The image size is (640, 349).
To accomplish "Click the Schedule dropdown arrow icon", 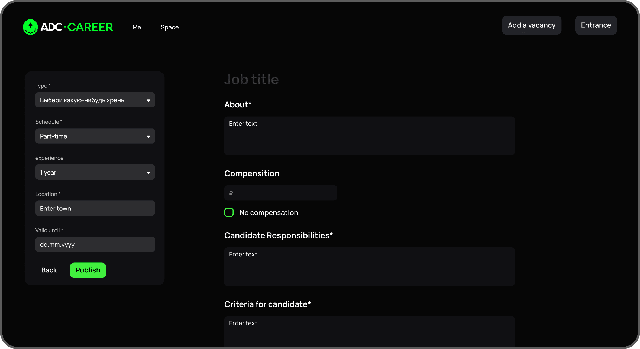I will coord(148,137).
